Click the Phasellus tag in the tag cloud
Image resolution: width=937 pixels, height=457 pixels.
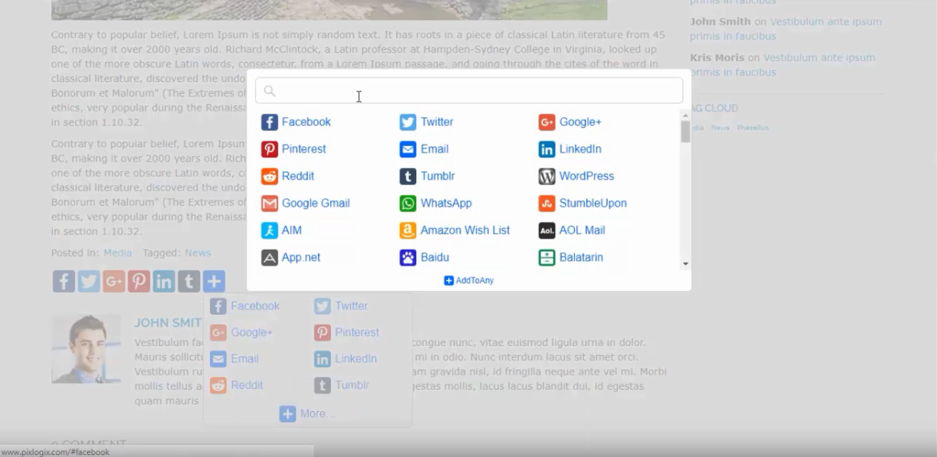(753, 128)
